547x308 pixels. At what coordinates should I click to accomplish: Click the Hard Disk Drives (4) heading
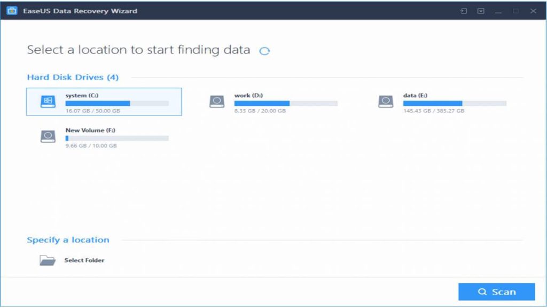72,76
